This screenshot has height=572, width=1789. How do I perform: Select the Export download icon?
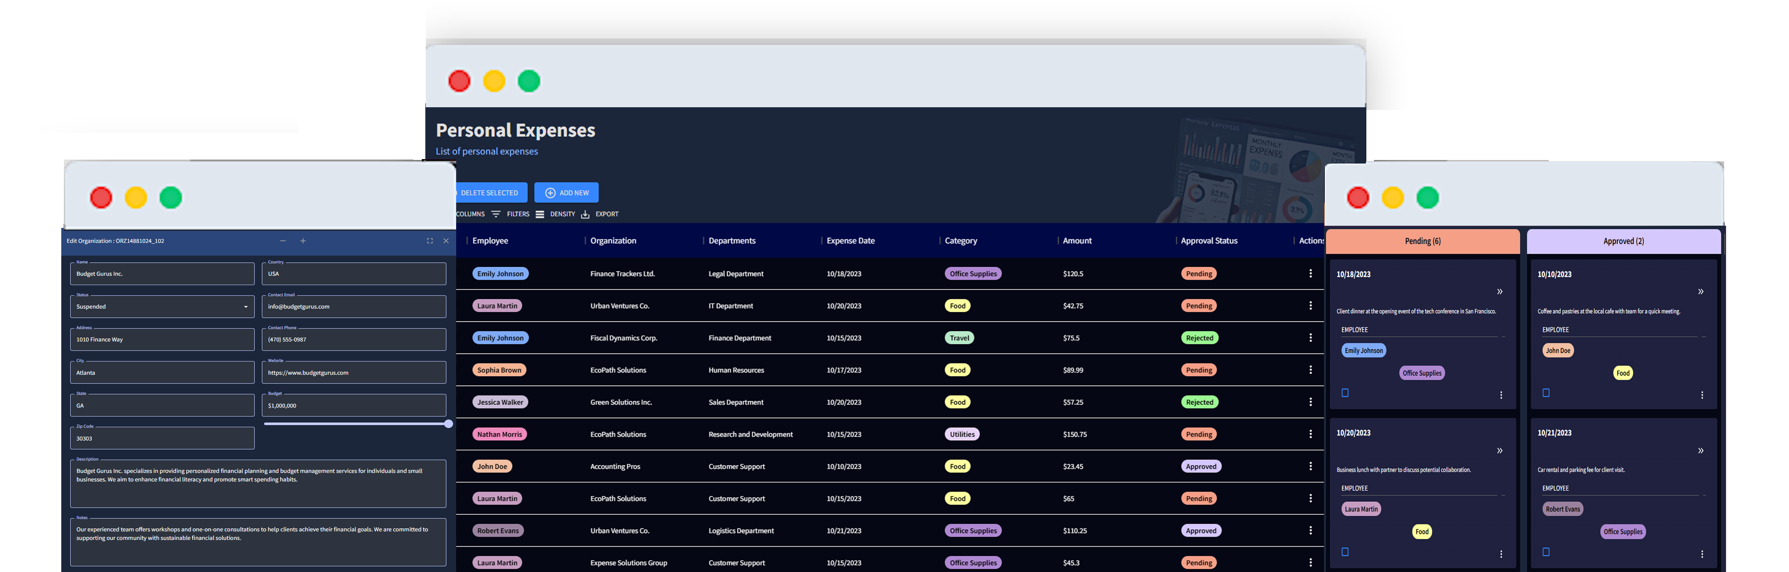click(x=586, y=214)
